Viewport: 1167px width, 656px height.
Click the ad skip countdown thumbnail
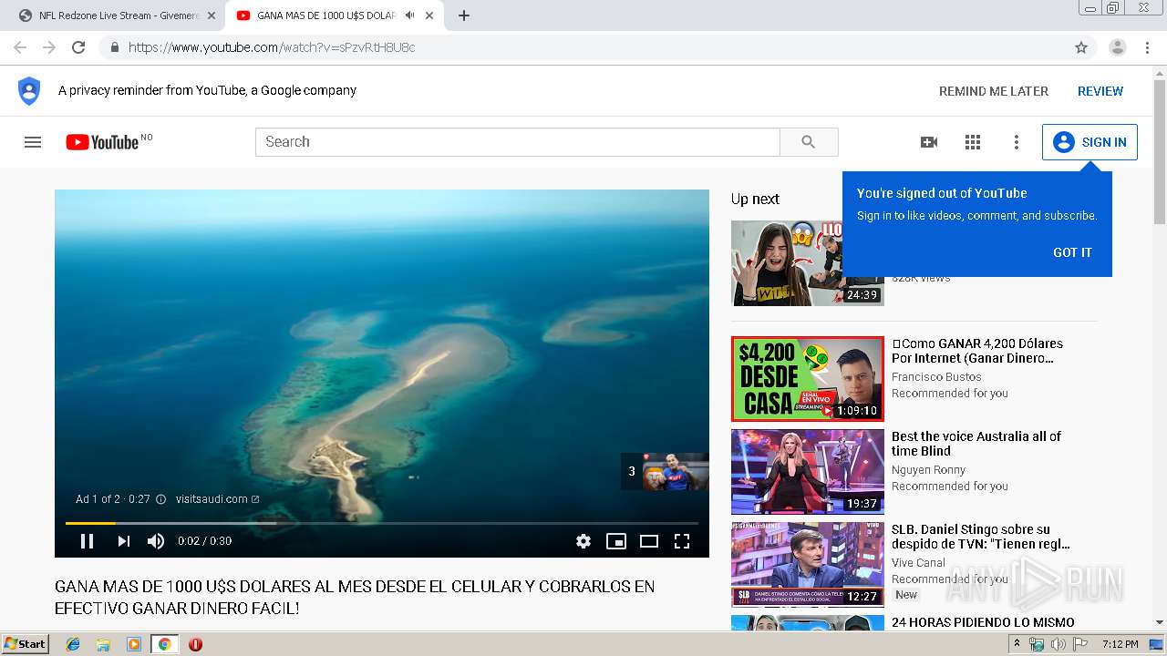665,471
